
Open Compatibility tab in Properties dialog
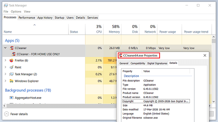tap(138, 63)
